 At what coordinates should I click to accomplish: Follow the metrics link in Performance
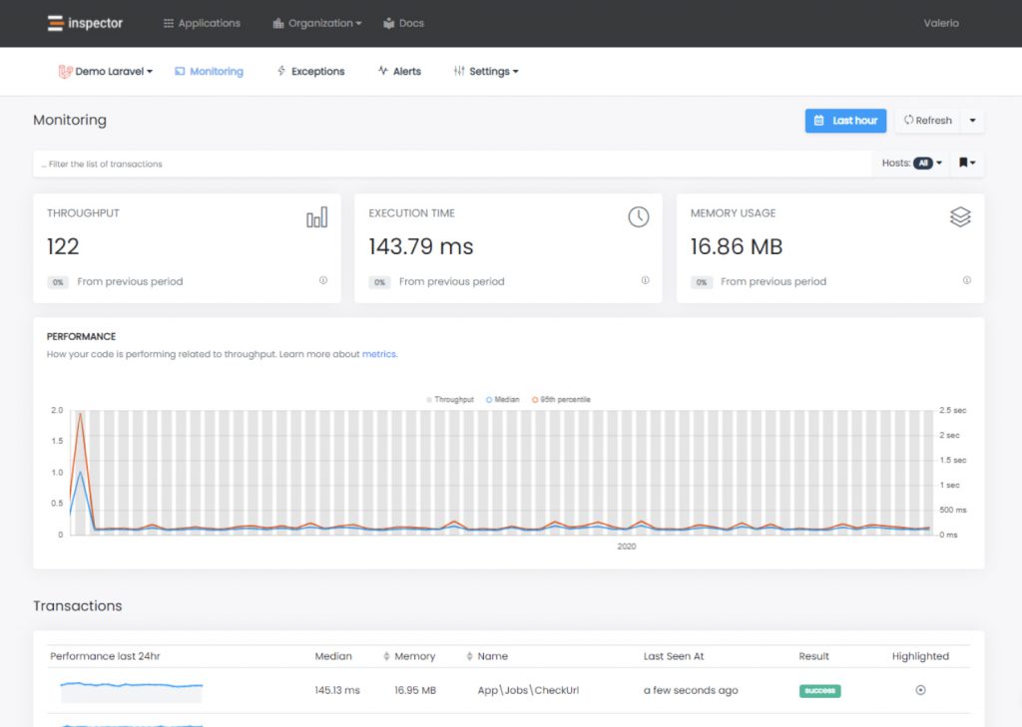point(378,354)
